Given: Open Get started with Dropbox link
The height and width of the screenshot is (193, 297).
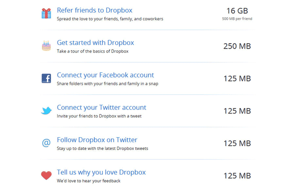Looking at the screenshot, I should click(x=95, y=43).
